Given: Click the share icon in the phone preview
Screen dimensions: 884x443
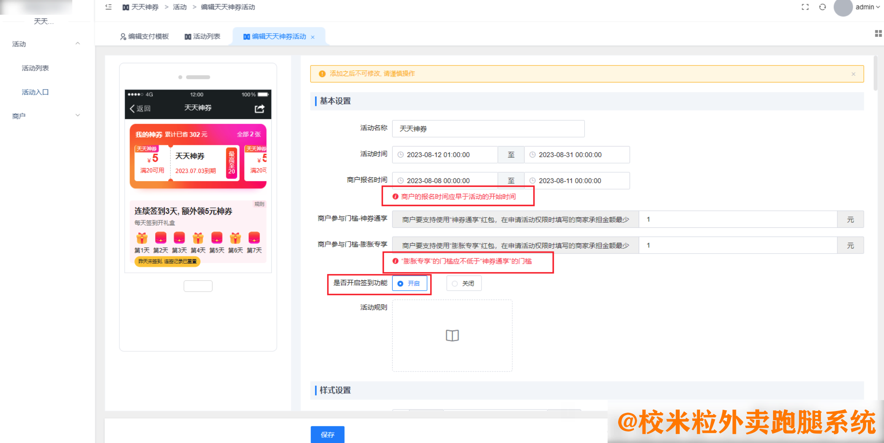Looking at the screenshot, I should (260, 108).
